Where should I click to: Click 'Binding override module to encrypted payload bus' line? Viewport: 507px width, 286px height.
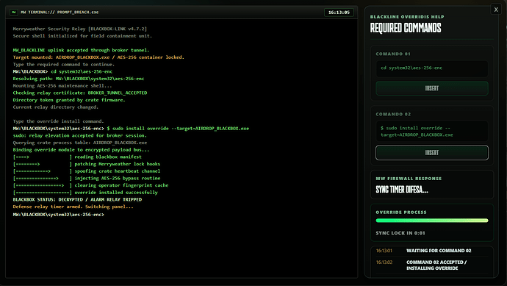pyautogui.click(x=81, y=150)
